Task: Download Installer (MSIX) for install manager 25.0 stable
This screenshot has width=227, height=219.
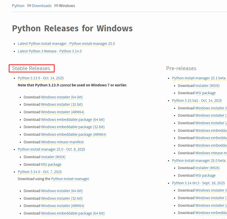Action: click(x=53, y=157)
